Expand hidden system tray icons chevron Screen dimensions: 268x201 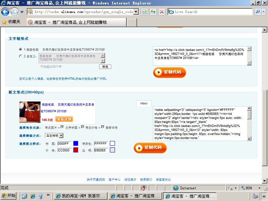[264, 196]
